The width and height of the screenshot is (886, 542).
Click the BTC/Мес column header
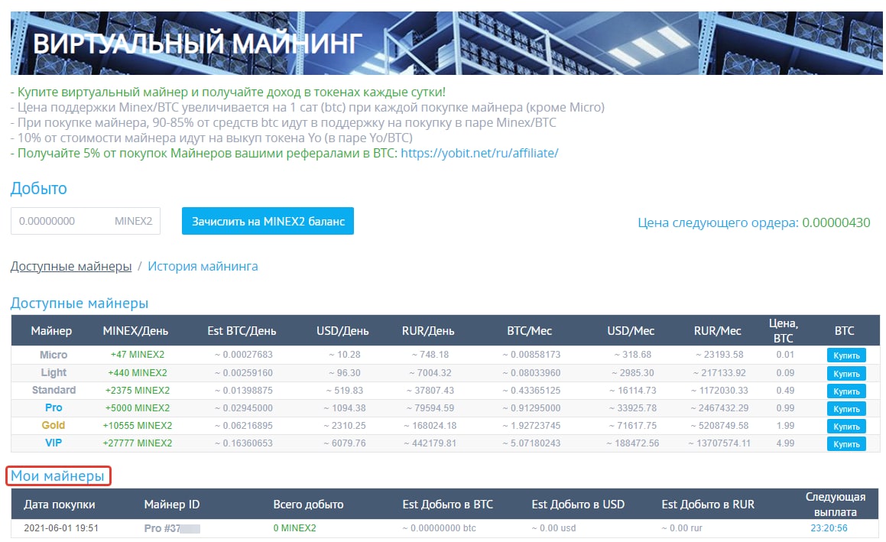(530, 330)
